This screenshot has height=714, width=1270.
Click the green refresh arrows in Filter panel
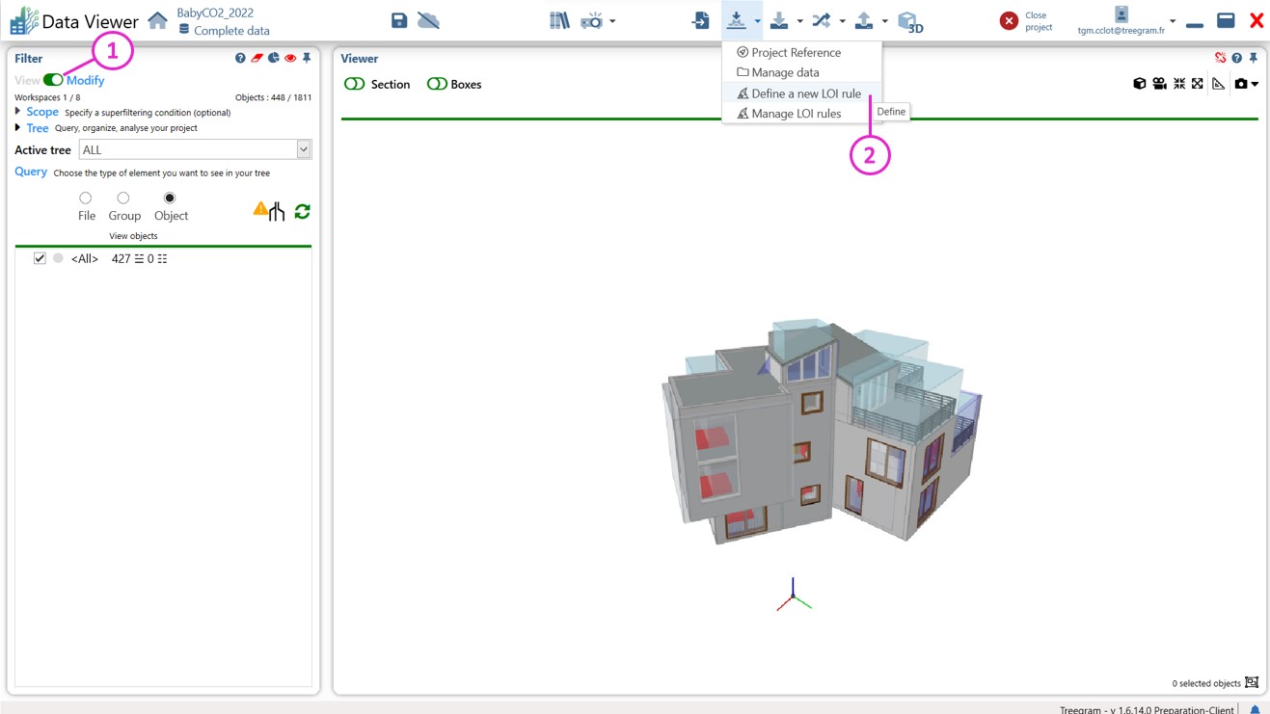[x=302, y=211]
